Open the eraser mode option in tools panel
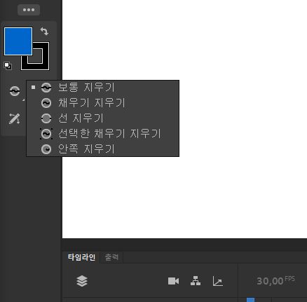Screen dimensions: 307x302 15,91
